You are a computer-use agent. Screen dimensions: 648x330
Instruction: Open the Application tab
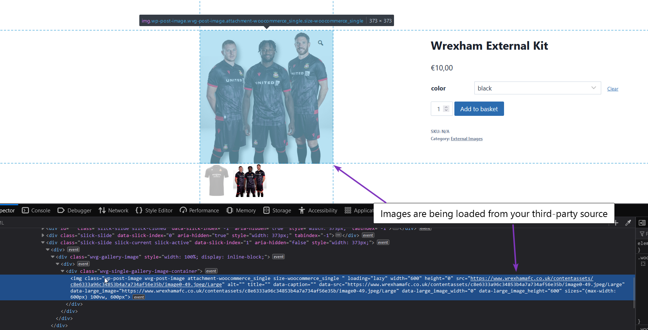pos(359,211)
